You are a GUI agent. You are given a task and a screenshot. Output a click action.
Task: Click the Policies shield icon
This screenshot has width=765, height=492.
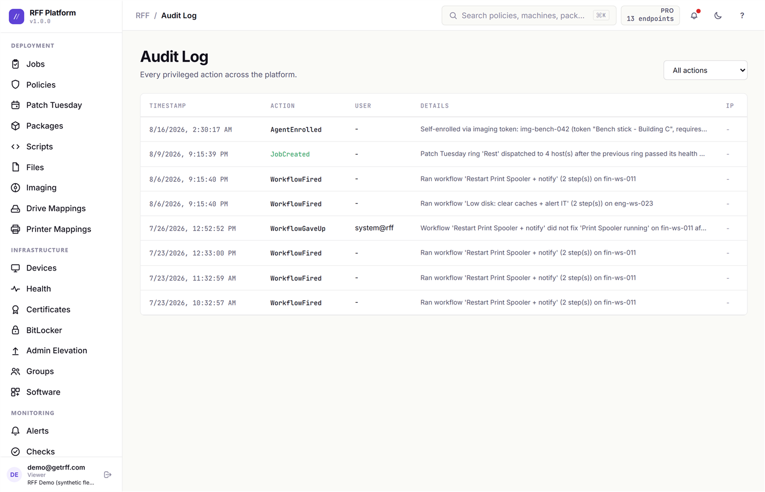[15, 85]
